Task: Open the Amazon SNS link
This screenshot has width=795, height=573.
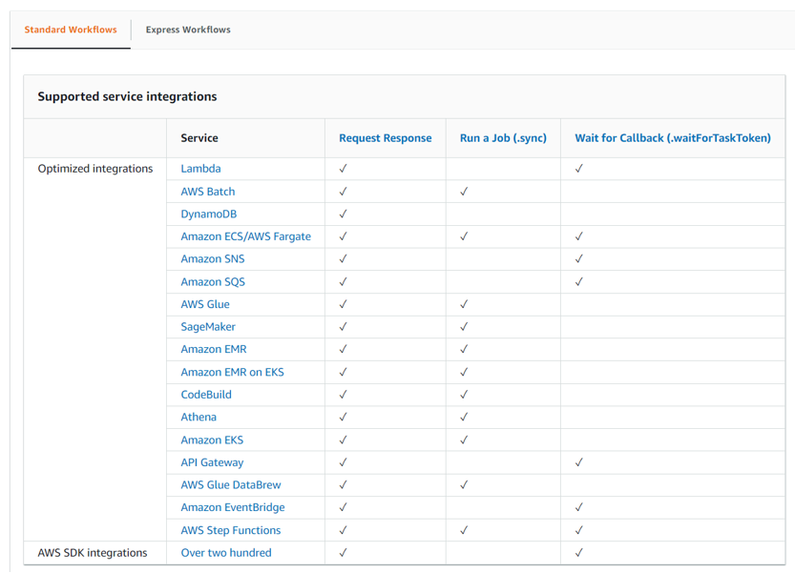Action: pos(212,258)
